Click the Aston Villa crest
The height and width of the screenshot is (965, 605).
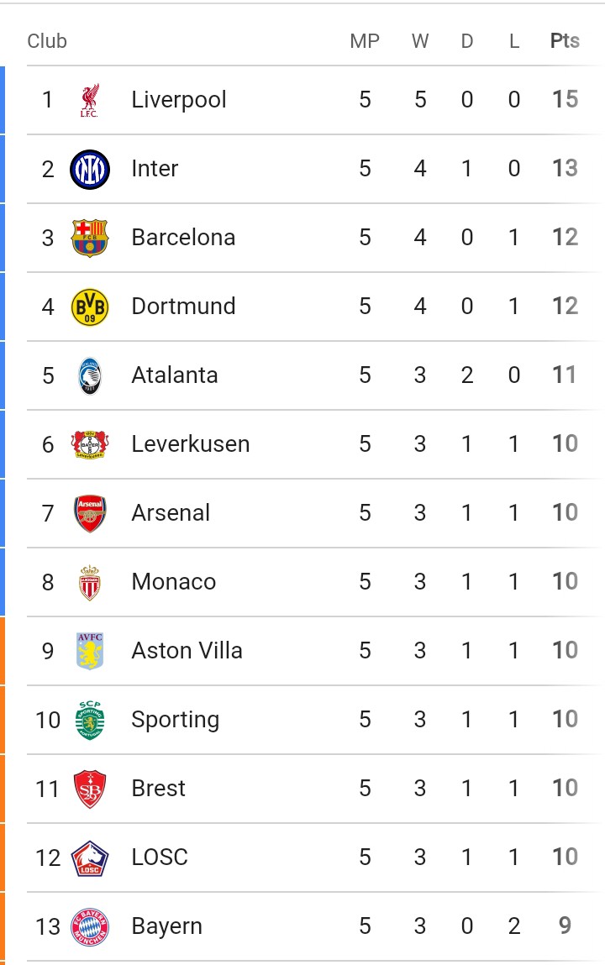click(x=90, y=651)
